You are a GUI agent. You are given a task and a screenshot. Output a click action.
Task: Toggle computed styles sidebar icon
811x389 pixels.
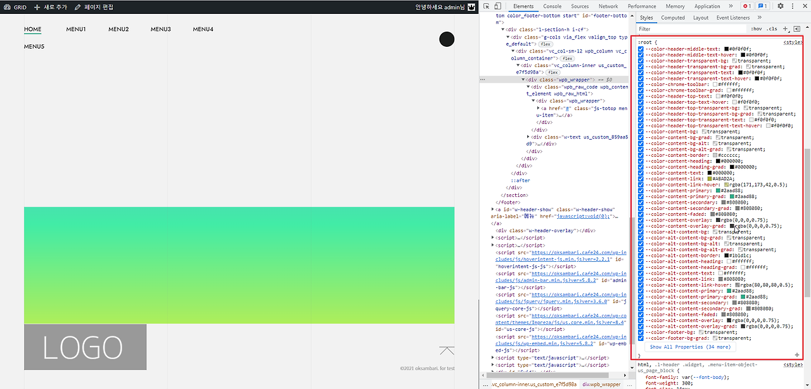(x=796, y=29)
